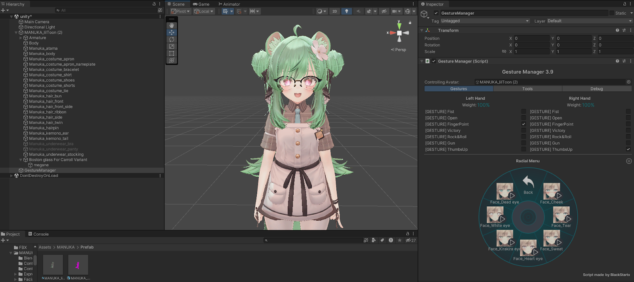Select the combined Transform tool
Screen dimensions: 634x282
(x=172, y=60)
